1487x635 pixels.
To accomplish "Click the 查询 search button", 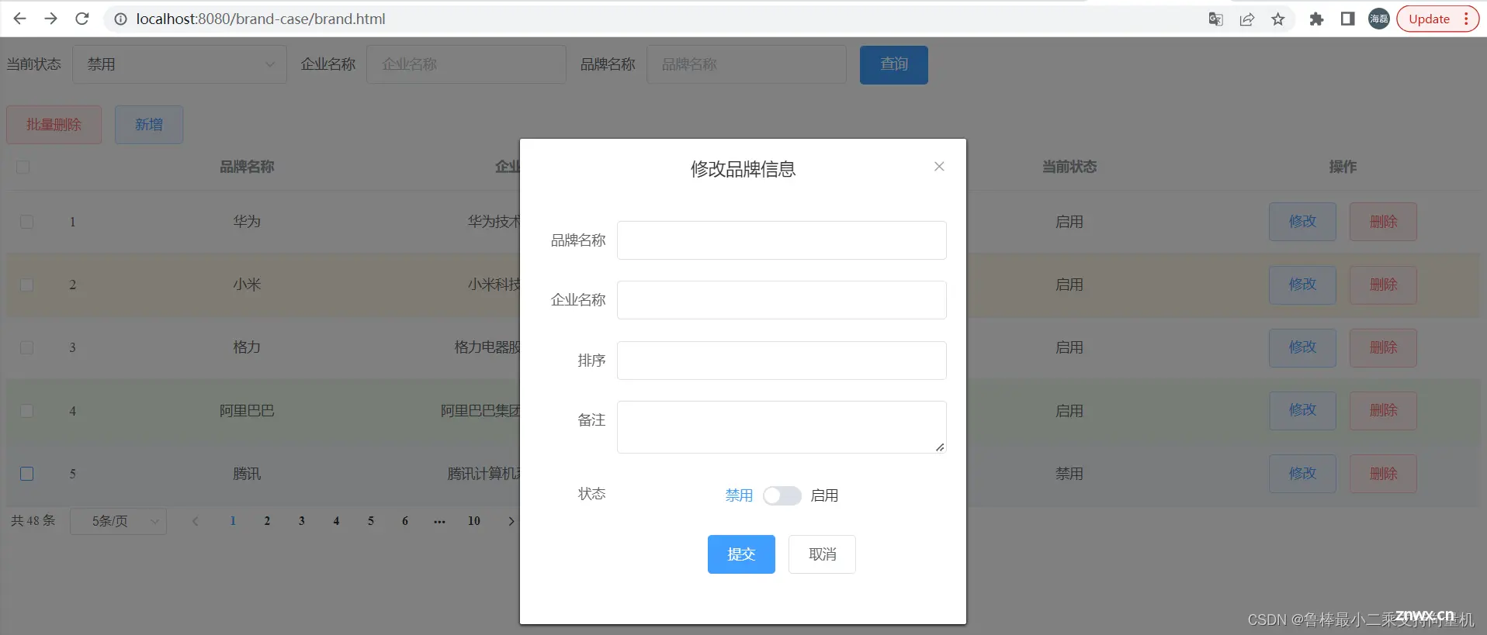I will click(x=894, y=64).
